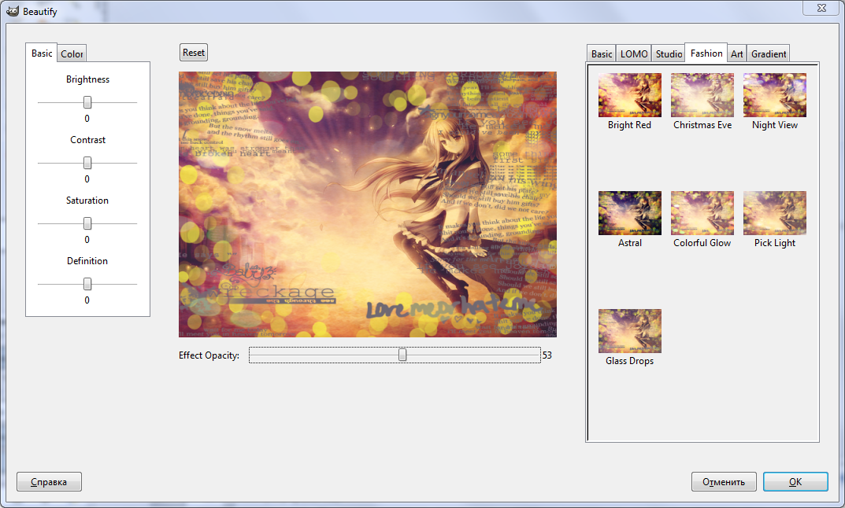
Task: Open the Studio effects tab
Action: (669, 53)
